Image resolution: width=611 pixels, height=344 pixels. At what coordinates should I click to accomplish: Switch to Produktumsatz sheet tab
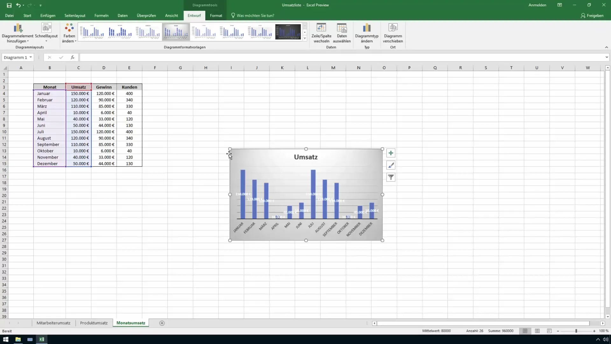click(94, 323)
